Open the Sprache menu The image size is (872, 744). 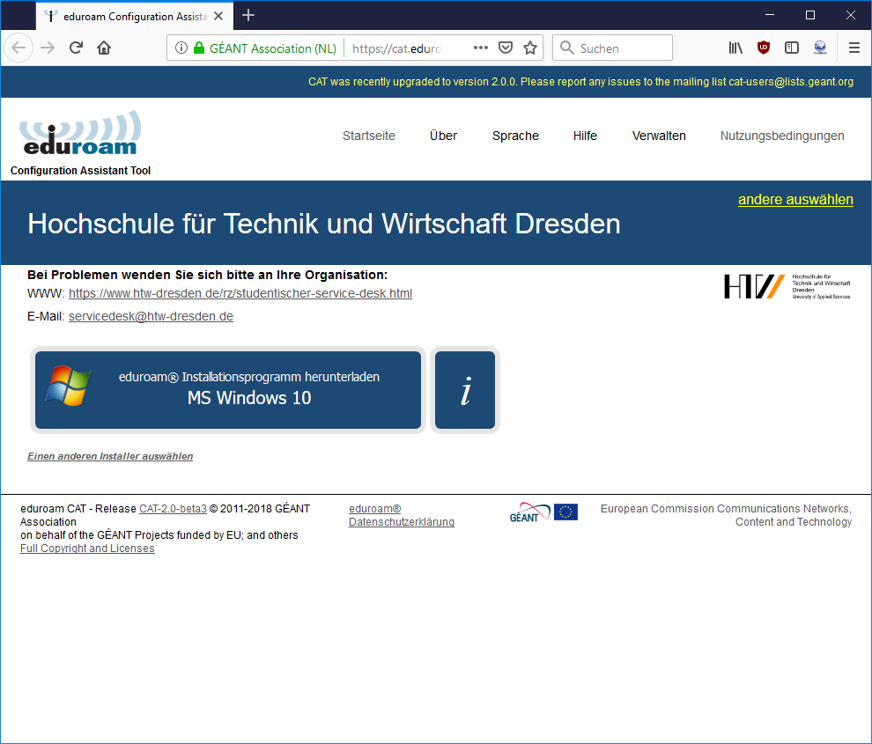(515, 136)
